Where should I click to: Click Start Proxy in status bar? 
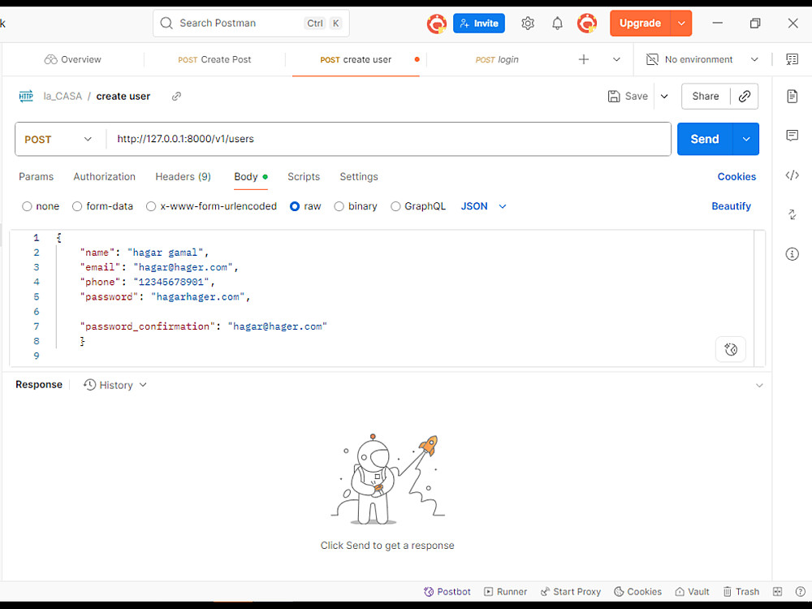pos(570,591)
